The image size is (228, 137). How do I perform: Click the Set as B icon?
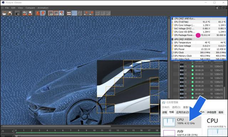[x=92, y=13]
